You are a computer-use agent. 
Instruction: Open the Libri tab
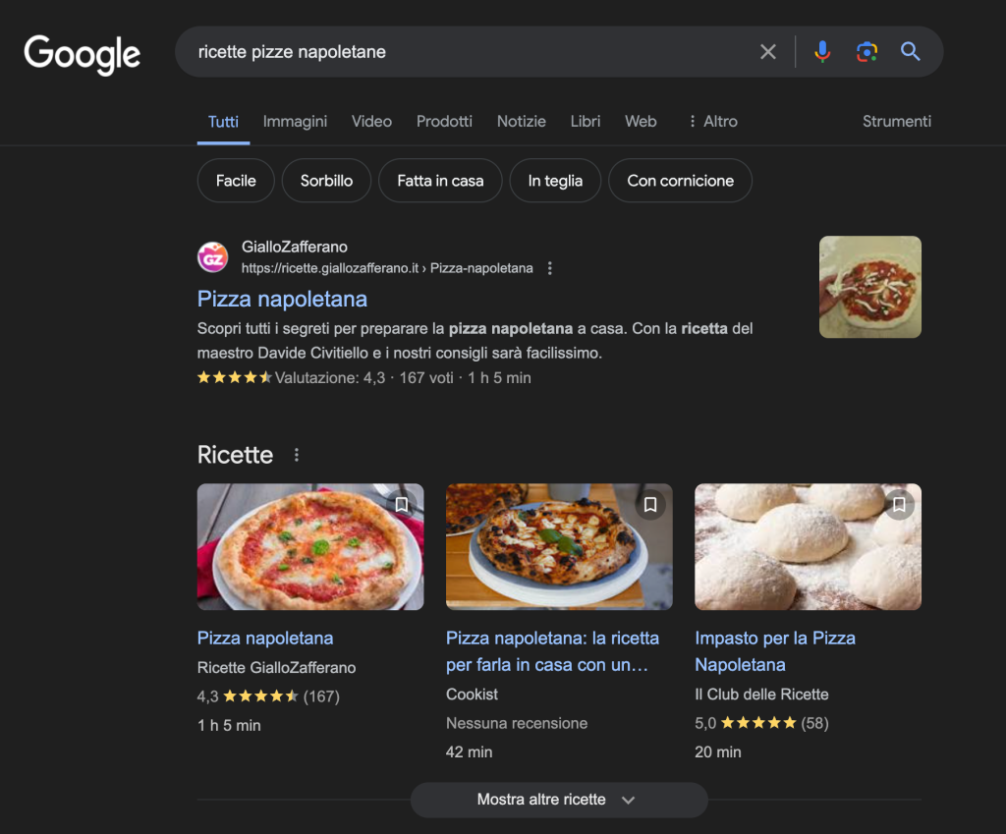(586, 121)
